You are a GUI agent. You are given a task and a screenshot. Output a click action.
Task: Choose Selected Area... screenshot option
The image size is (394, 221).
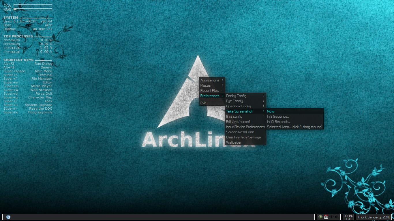click(294, 127)
